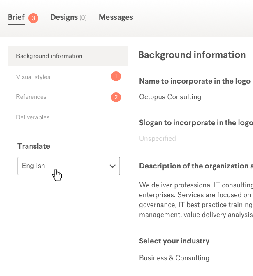Open the Brief tab
The height and width of the screenshot is (276, 253).
tap(16, 18)
